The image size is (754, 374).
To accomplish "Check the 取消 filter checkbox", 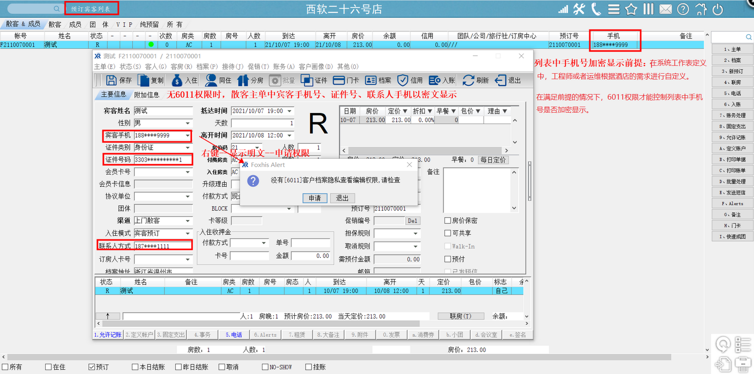I will point(221,367).
